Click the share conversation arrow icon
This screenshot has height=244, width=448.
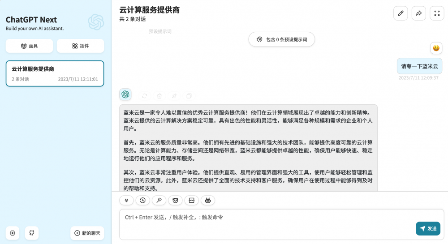tap(419, 13)
